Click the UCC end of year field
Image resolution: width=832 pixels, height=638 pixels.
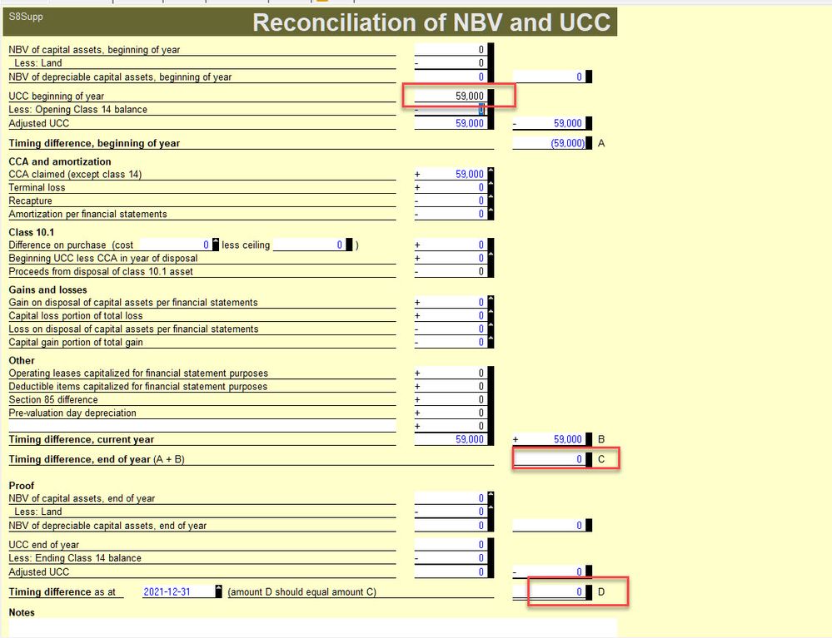(x=451, y=546)
